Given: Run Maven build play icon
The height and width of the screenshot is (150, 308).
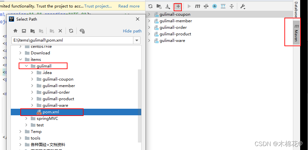Looking at the screenshot, I should point(189,6).
